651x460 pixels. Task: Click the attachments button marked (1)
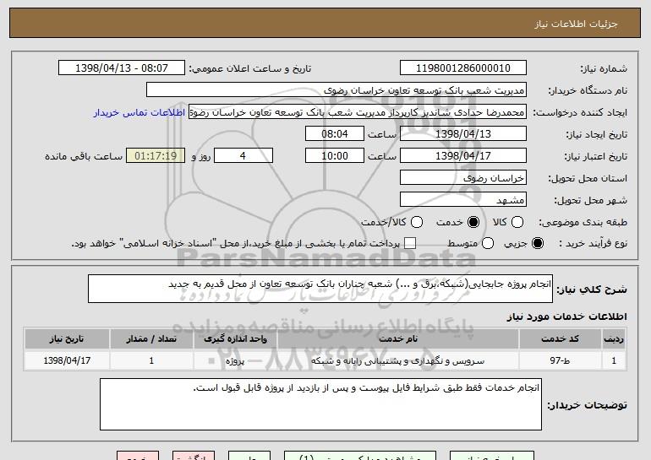tap(360, 456)
